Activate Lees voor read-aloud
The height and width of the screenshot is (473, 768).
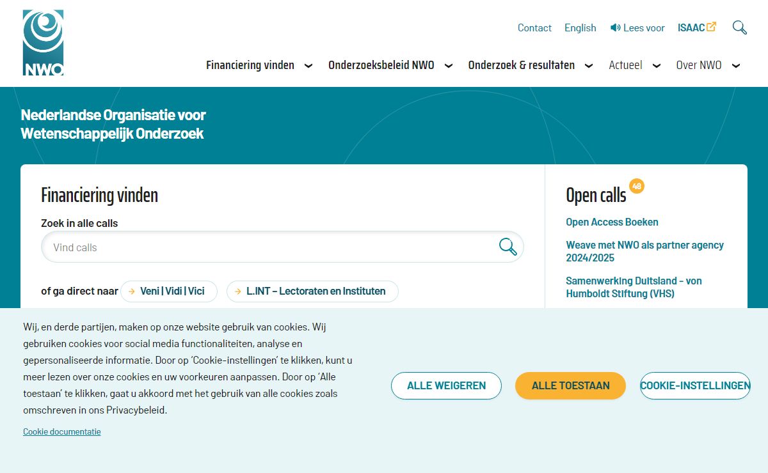click(x=637, y=27)
